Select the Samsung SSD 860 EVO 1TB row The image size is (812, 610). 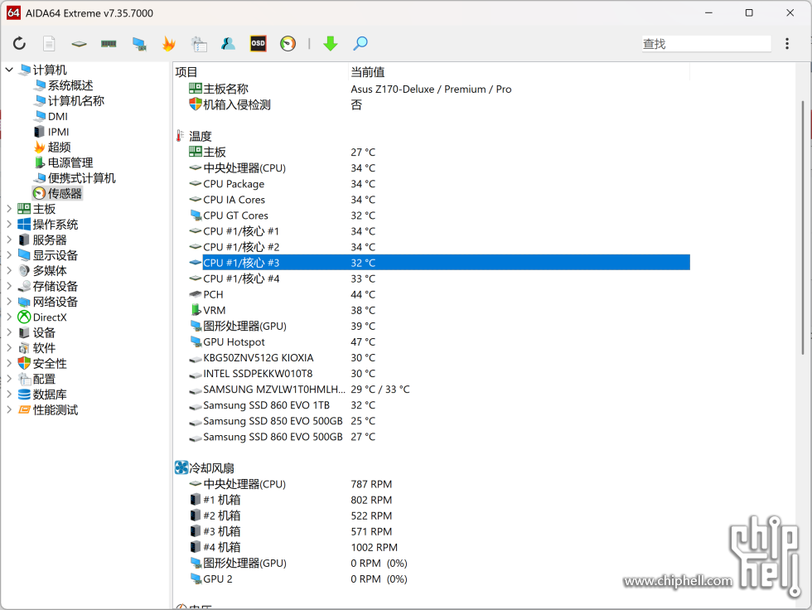coord(439,405)
